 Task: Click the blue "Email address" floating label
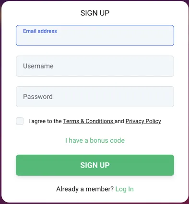click(40, 31)
